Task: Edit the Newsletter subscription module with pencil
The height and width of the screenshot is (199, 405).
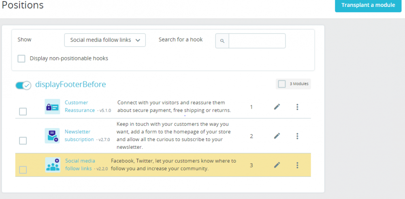Action: 277,136
